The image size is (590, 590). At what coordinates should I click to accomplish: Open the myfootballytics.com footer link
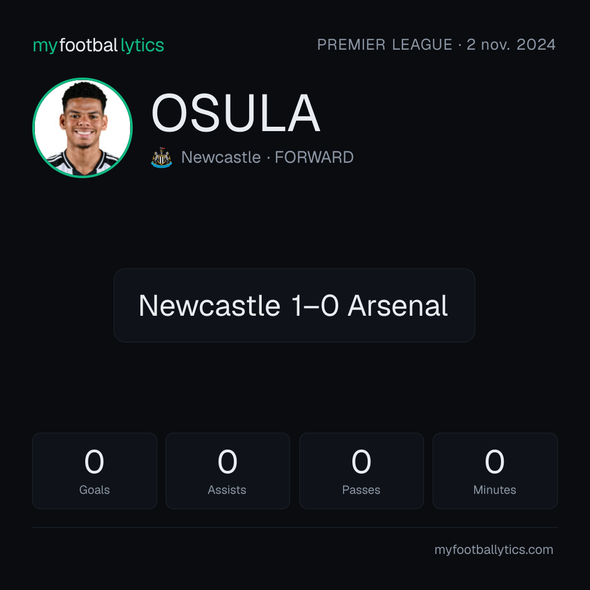tap(494, 550)
